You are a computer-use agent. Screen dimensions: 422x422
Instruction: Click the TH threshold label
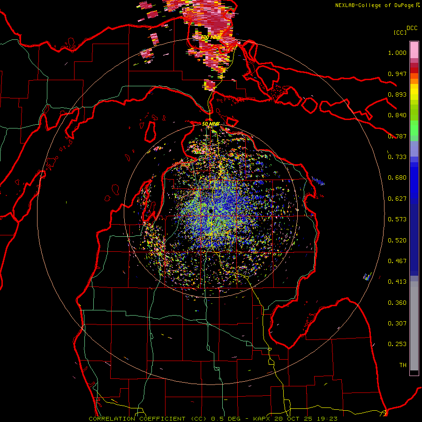click(403, 365)
